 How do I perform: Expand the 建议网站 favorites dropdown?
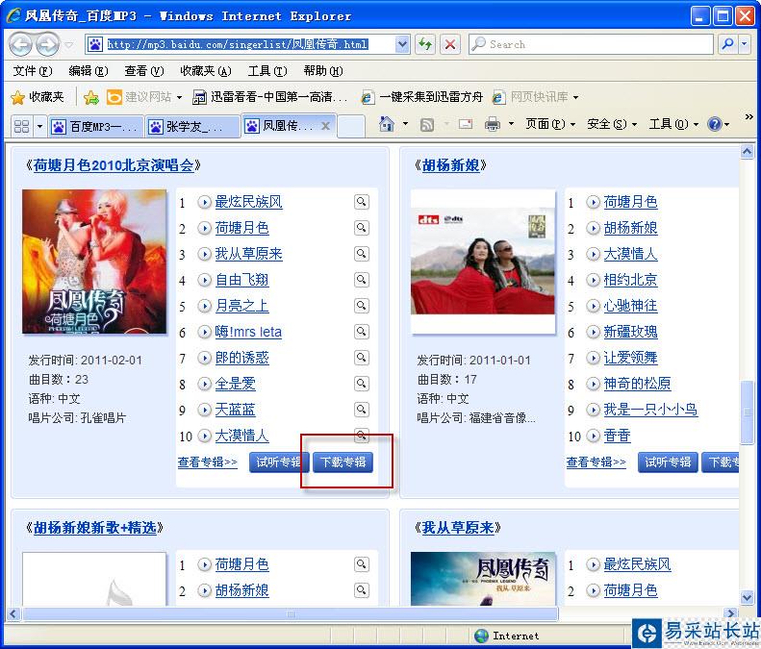pos(179,97)
